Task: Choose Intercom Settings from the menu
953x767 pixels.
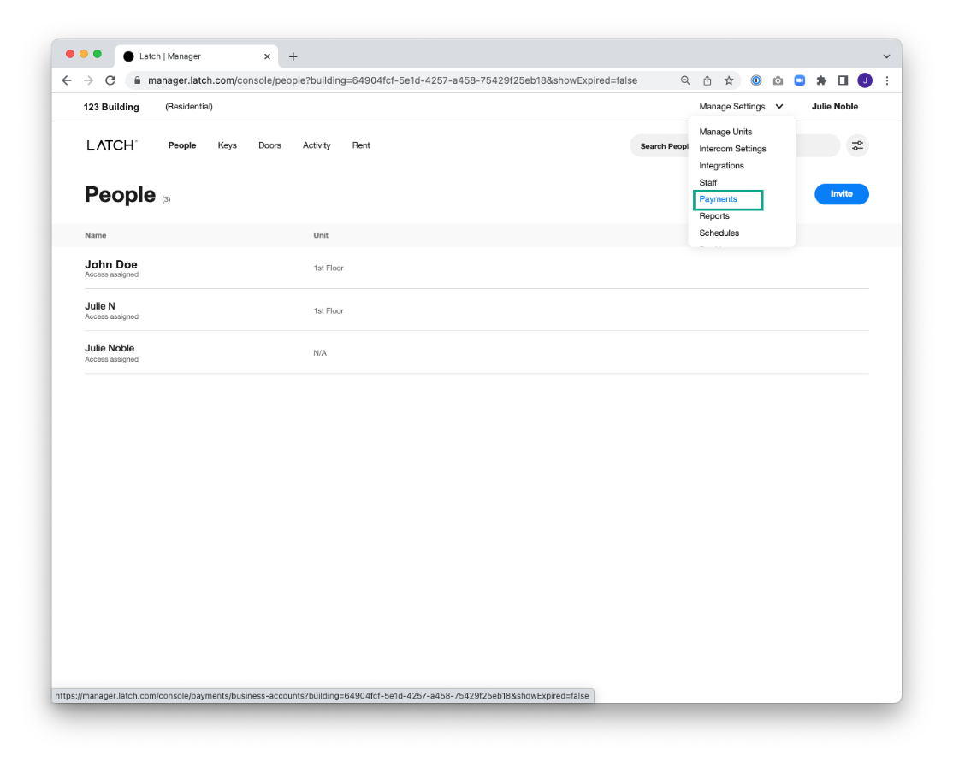Action: pyautogui.click(x=732, y=149)
